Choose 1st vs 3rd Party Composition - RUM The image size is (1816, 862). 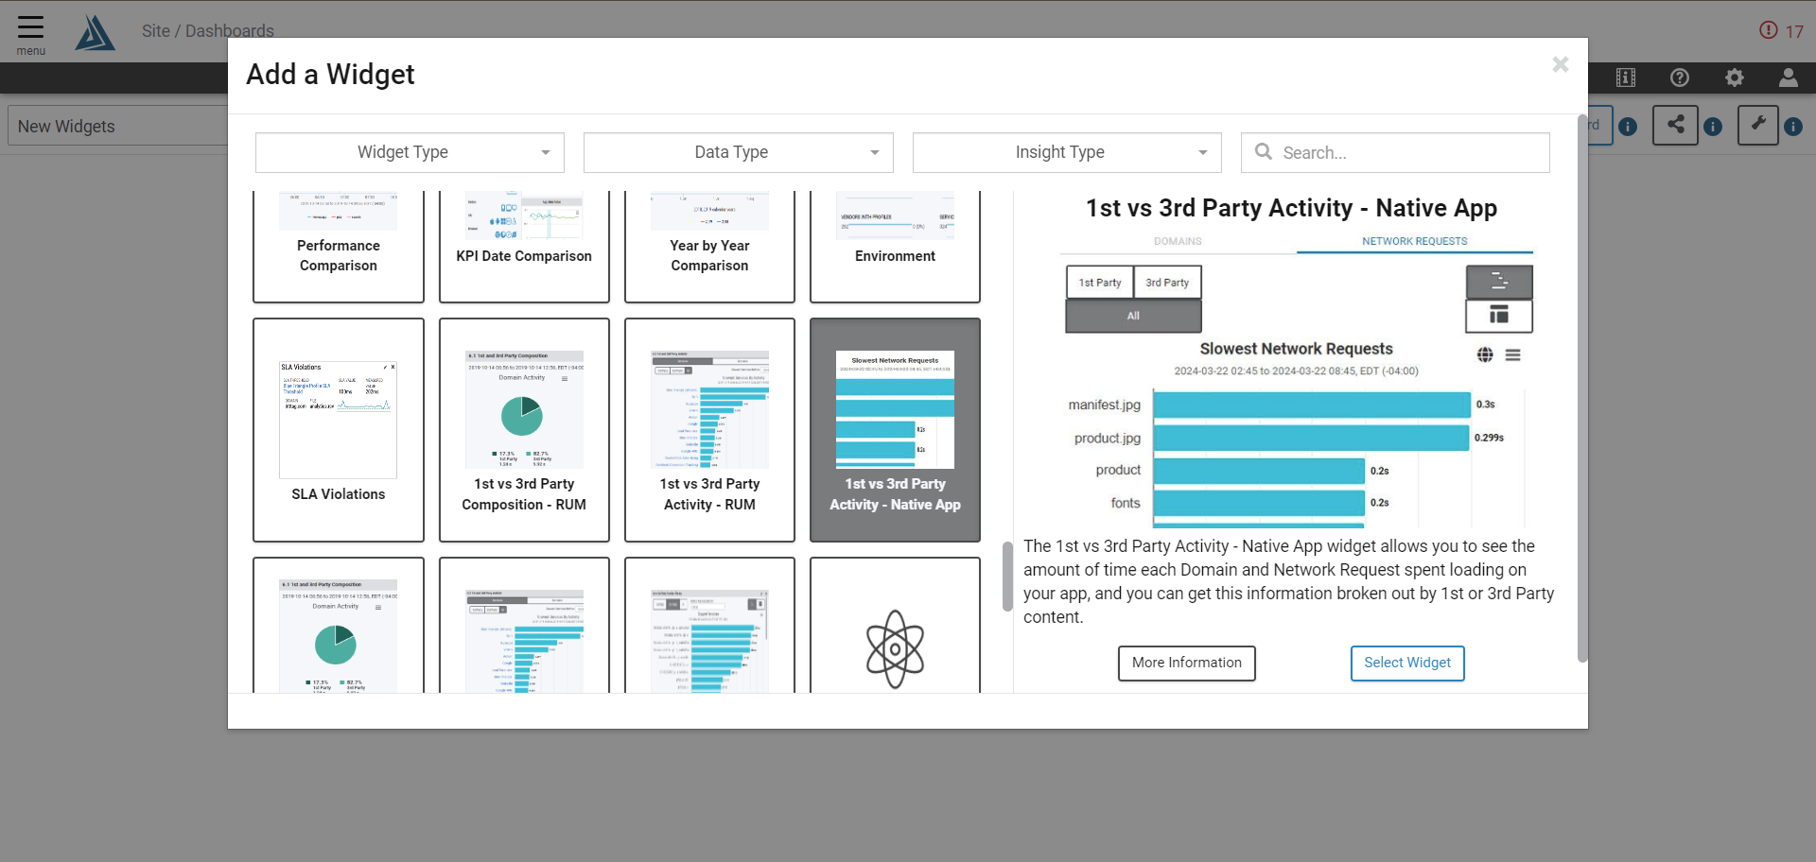[524, 430]
